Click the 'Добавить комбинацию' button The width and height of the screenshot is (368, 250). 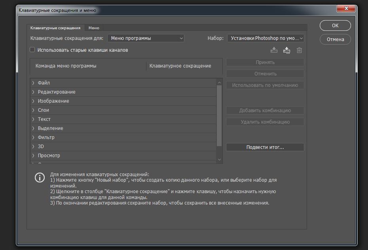coord(265,110)
